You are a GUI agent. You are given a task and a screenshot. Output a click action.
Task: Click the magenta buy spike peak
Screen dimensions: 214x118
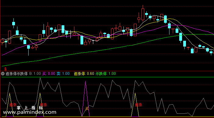pyautogui.click(x=86, y=82)
